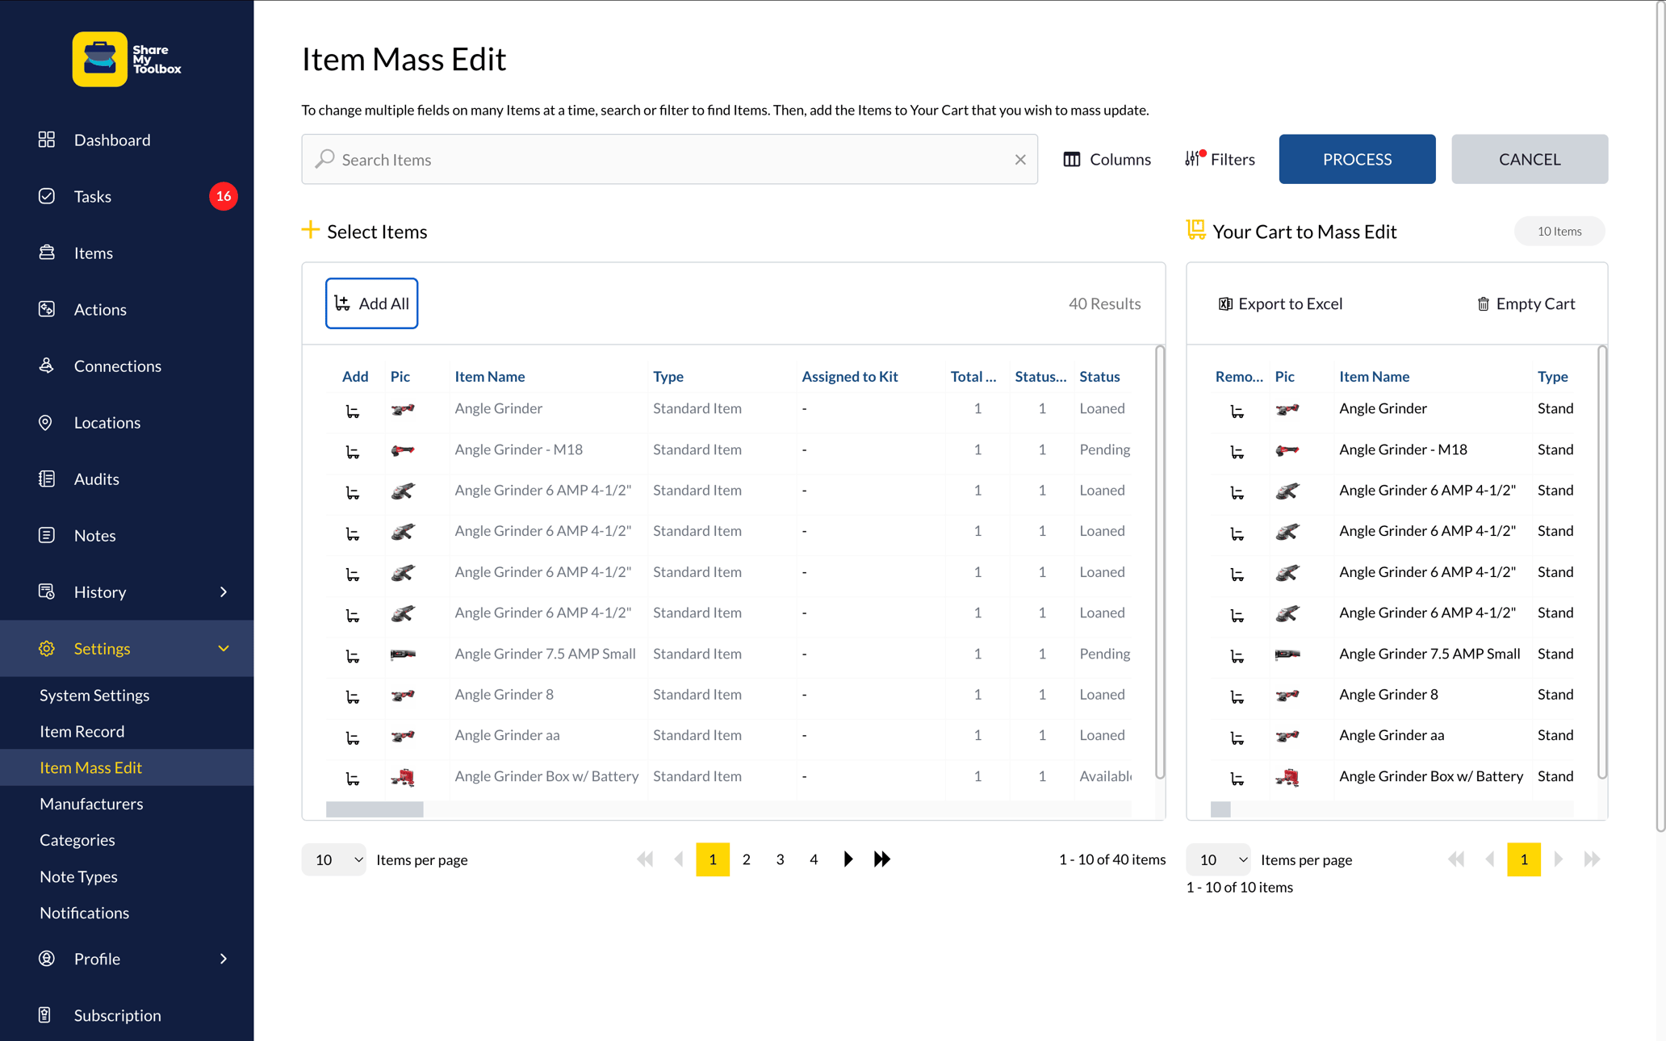The image size is (1666, 1041).
Task: Open Note Types settings page
Action: coord(78,876)
